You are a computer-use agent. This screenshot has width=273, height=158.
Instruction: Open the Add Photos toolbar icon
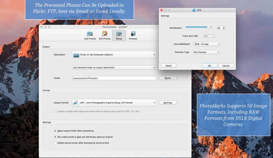[x=90, y=35]
